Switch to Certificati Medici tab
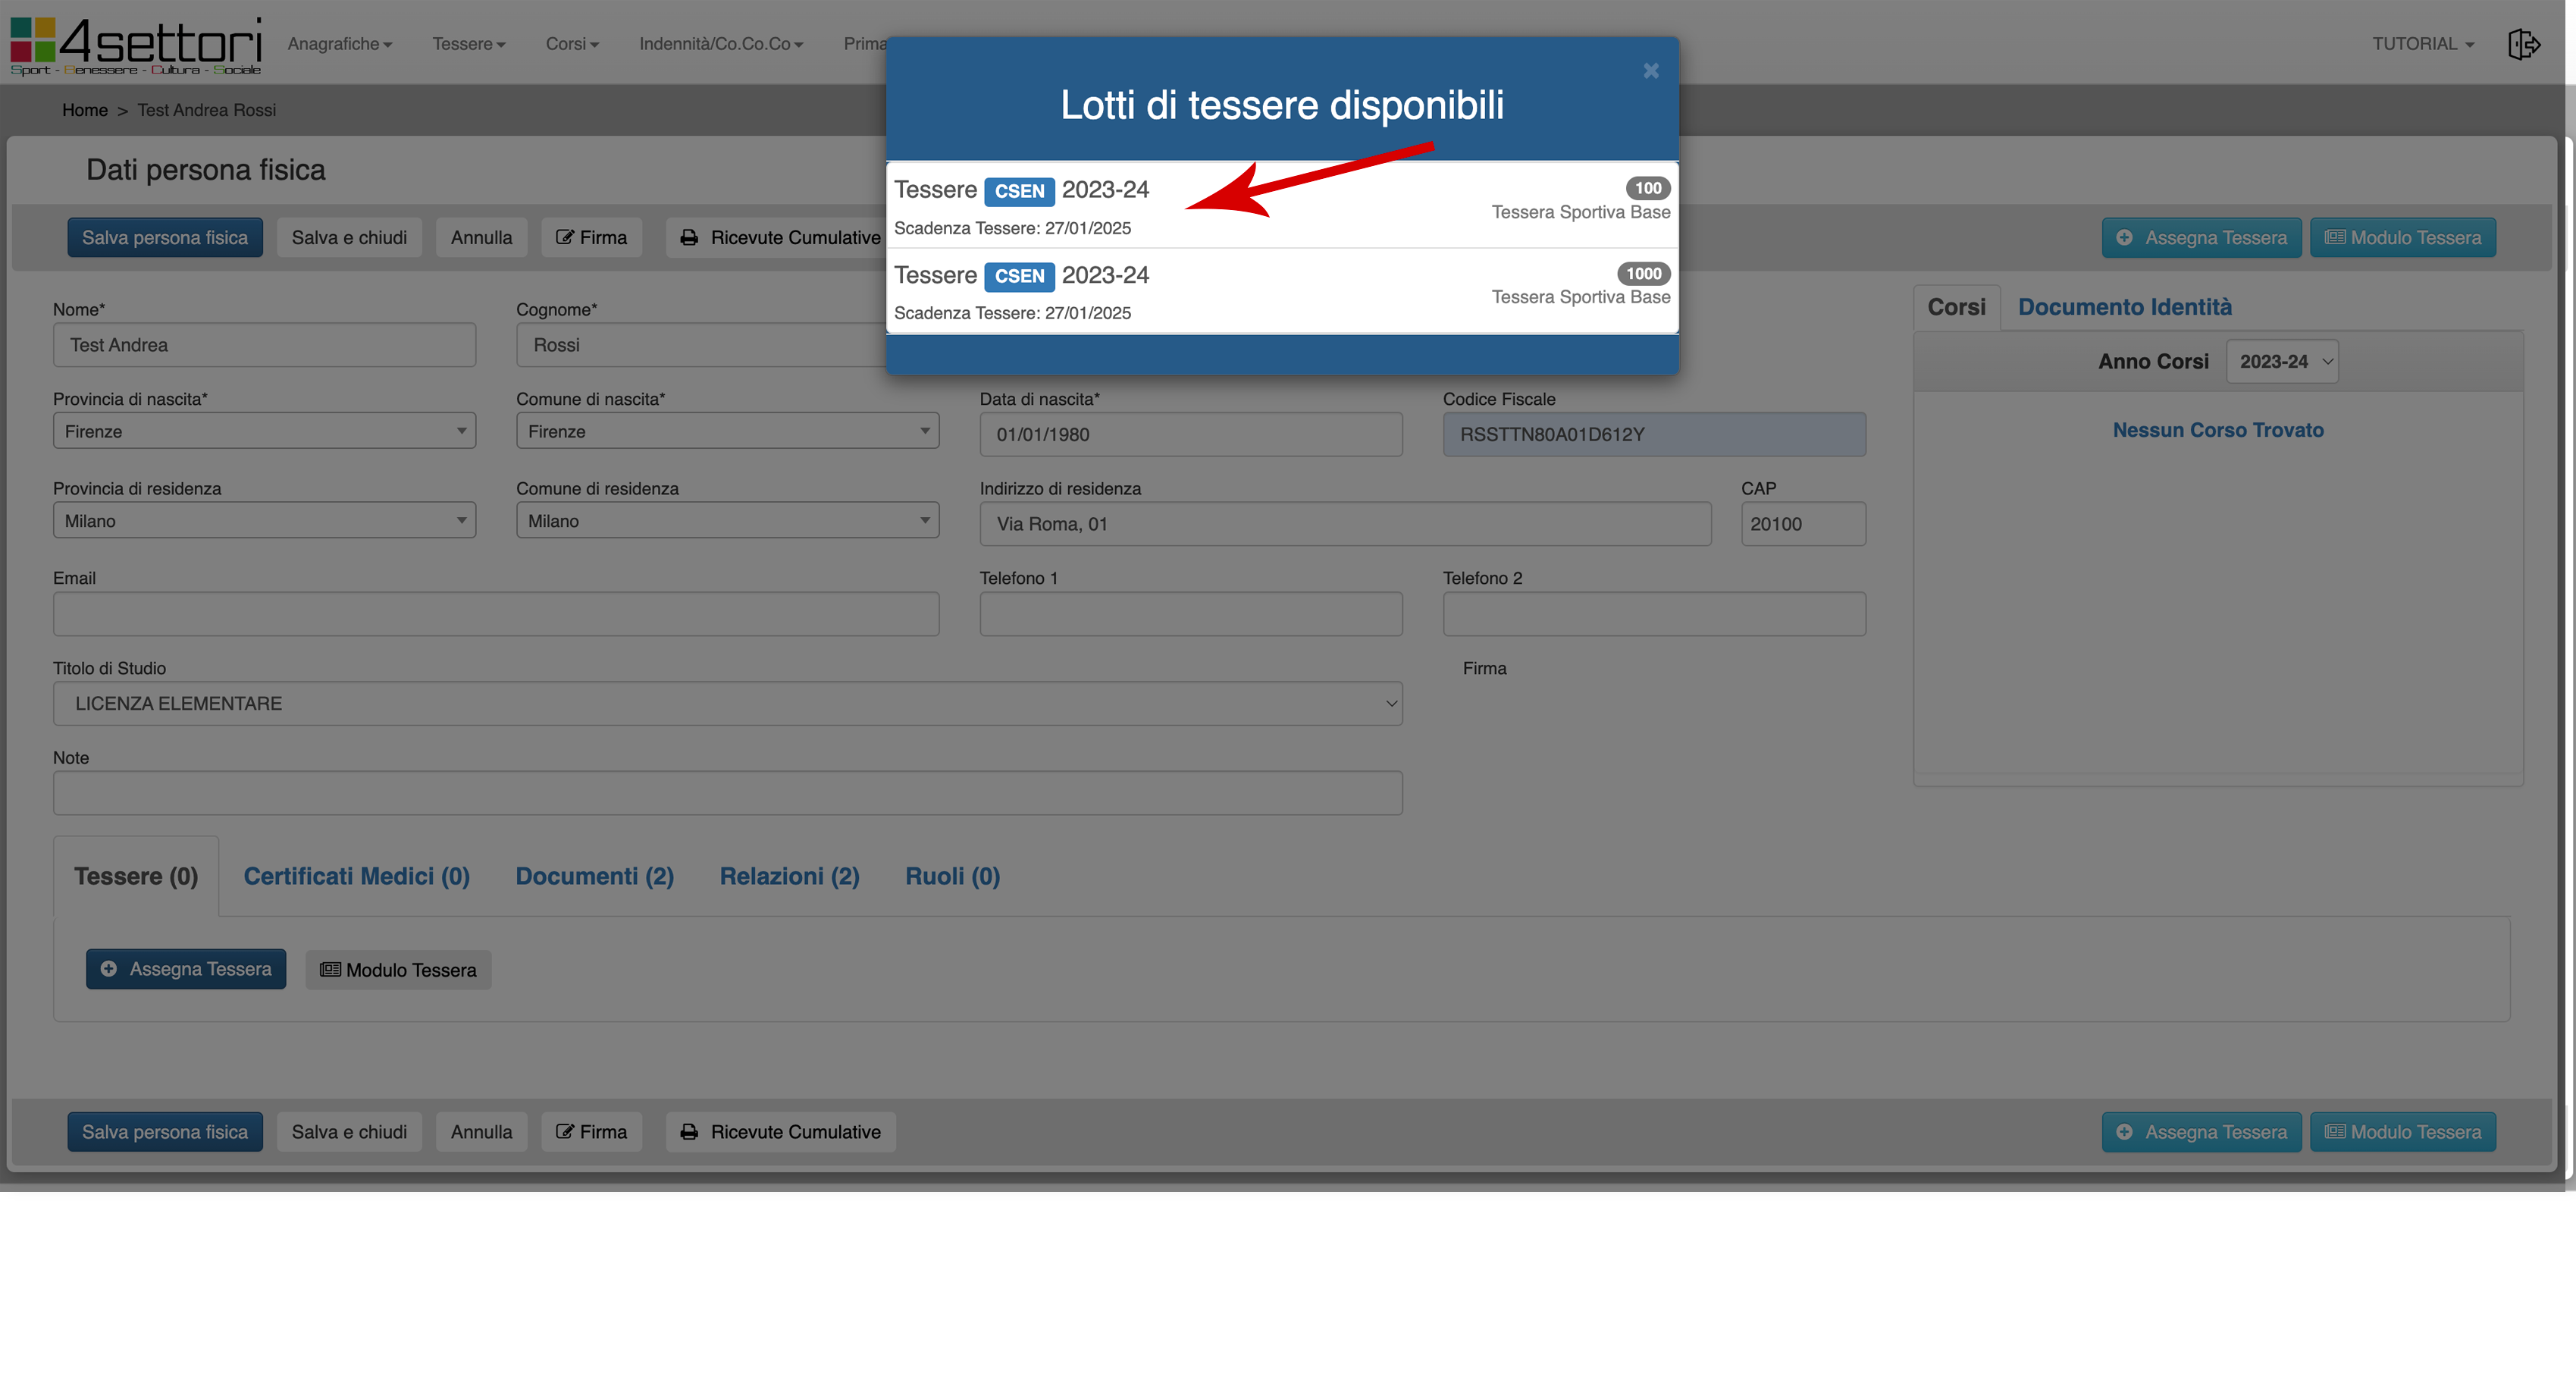This screenshot has height=1383, width=2576. [356, 876]
